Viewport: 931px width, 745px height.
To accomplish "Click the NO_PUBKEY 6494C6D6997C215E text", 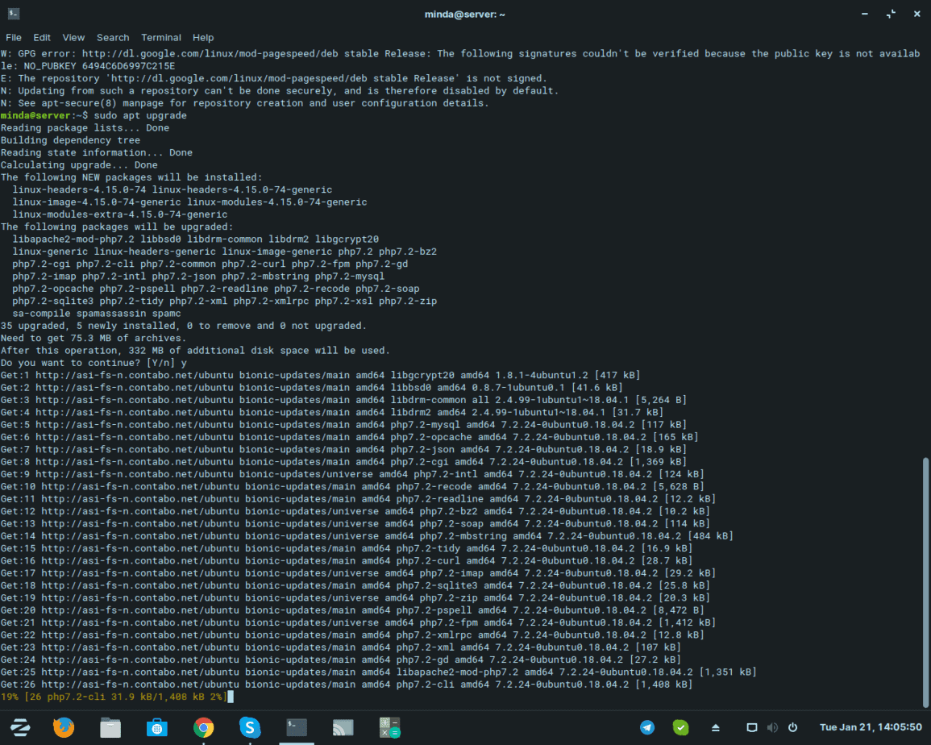I will click(99, 66).
